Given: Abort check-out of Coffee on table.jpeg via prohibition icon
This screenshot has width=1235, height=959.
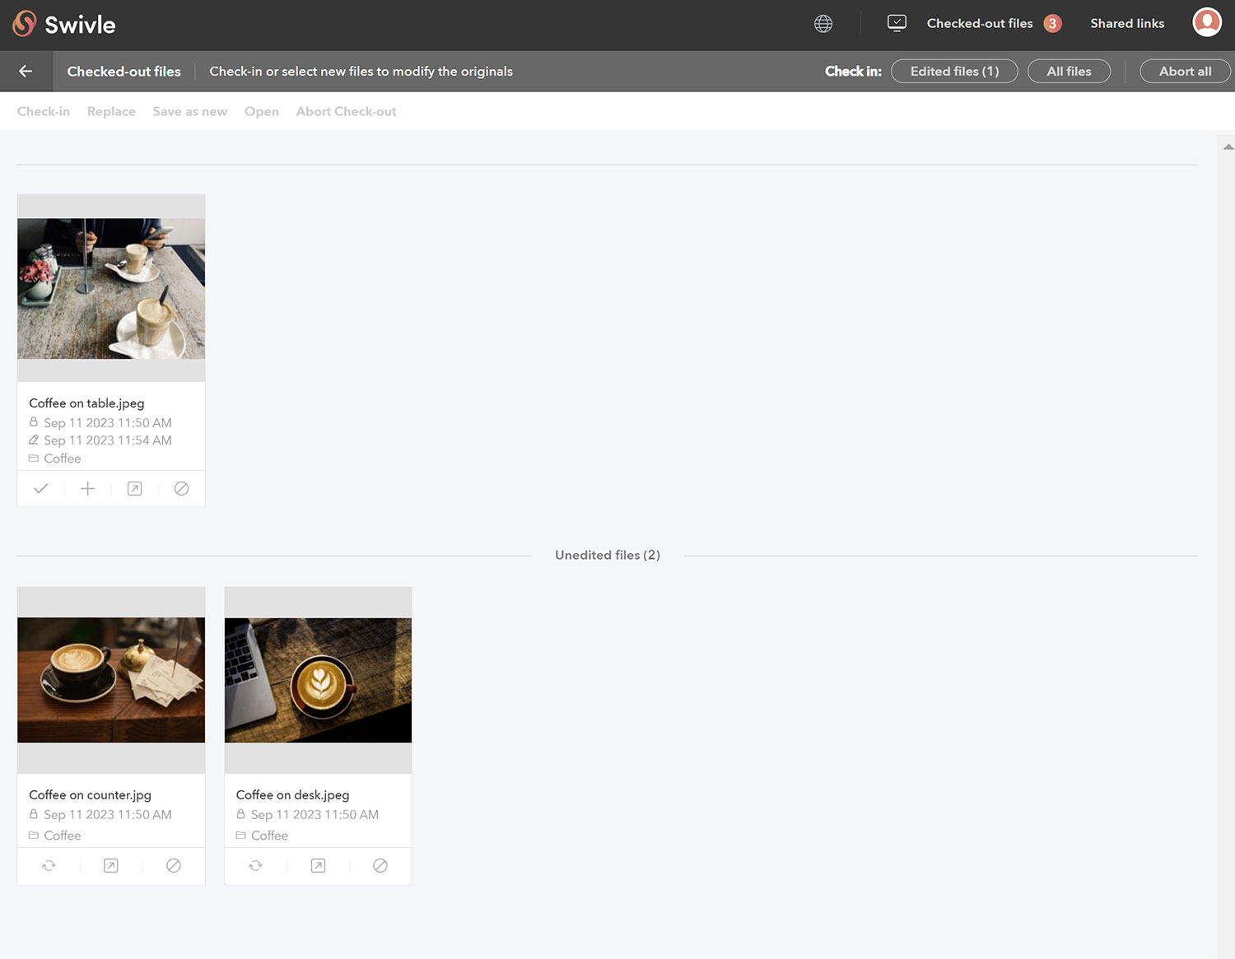Looking at the screenshot, I should tap(181, 488).
